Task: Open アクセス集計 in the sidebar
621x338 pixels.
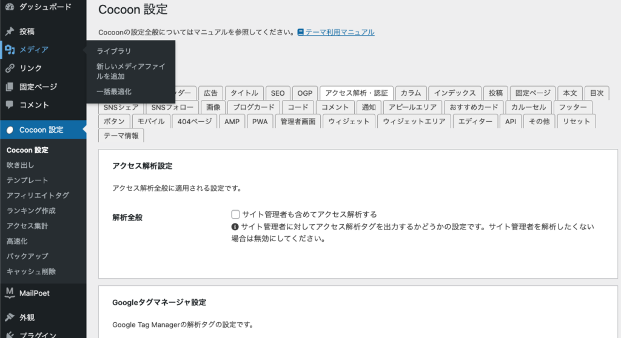Action: click(27, 225)
